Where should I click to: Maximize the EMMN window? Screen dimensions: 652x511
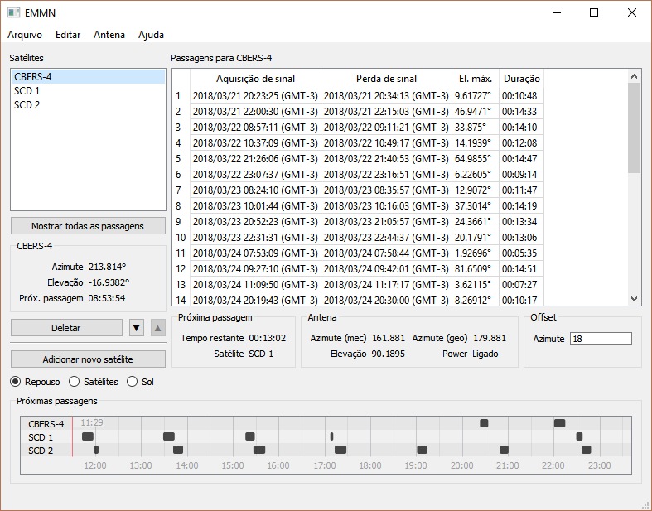[594, 12]
